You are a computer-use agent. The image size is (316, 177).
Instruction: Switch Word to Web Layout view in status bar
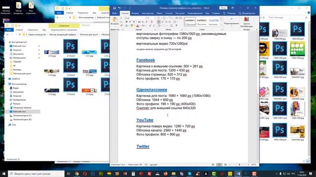click(x=225, y=165)
